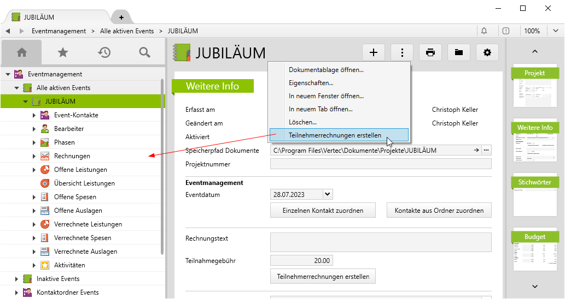Image resolution: width=565 pixels, height=299 pixels.
Task: Open the history clock tab
Action: click(x=104, y=52)
